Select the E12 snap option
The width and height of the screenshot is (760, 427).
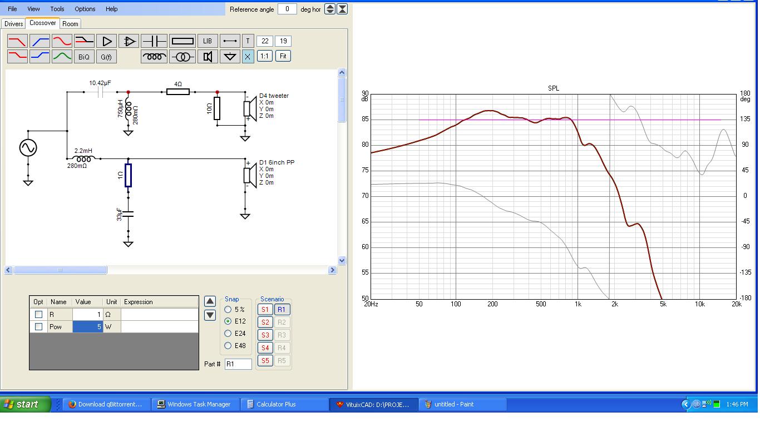coord(228,321)
